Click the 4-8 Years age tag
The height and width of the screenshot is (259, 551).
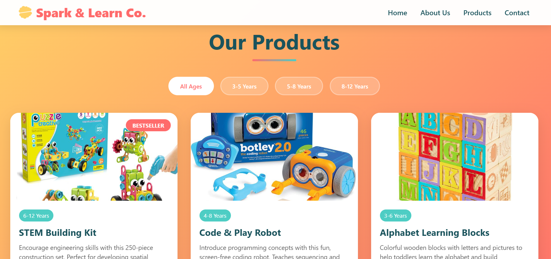(215, 216)
